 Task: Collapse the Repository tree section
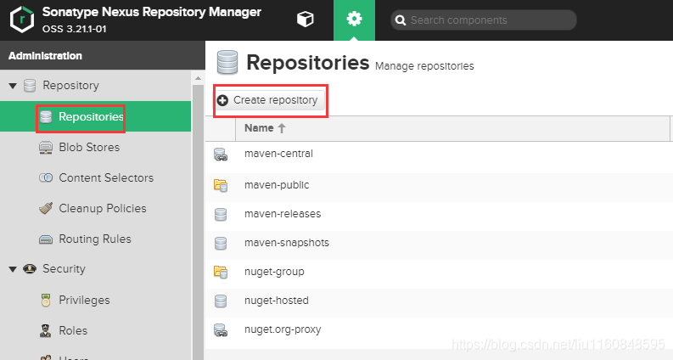click(13, 86)
